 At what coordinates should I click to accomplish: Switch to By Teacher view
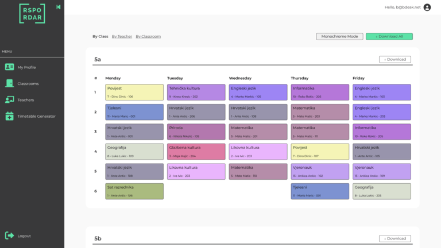click(122, 36)
